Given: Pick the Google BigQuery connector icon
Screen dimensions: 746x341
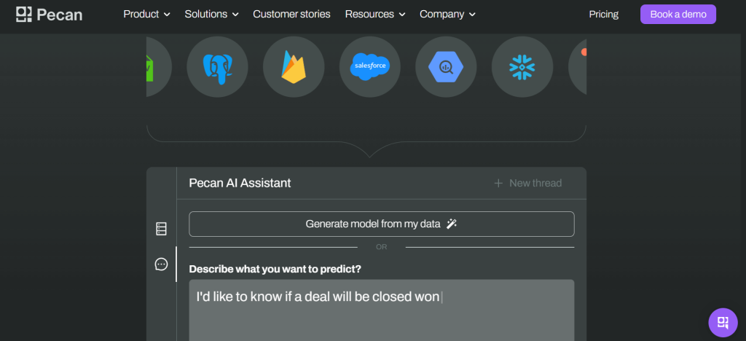Looking at the screenshot, I should coord(446,67).
